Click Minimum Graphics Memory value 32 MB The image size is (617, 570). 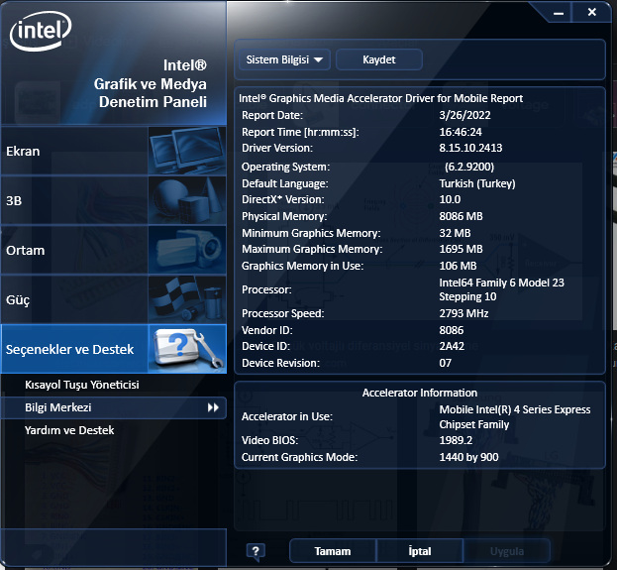pyautogui.click(x=455, y=233)
